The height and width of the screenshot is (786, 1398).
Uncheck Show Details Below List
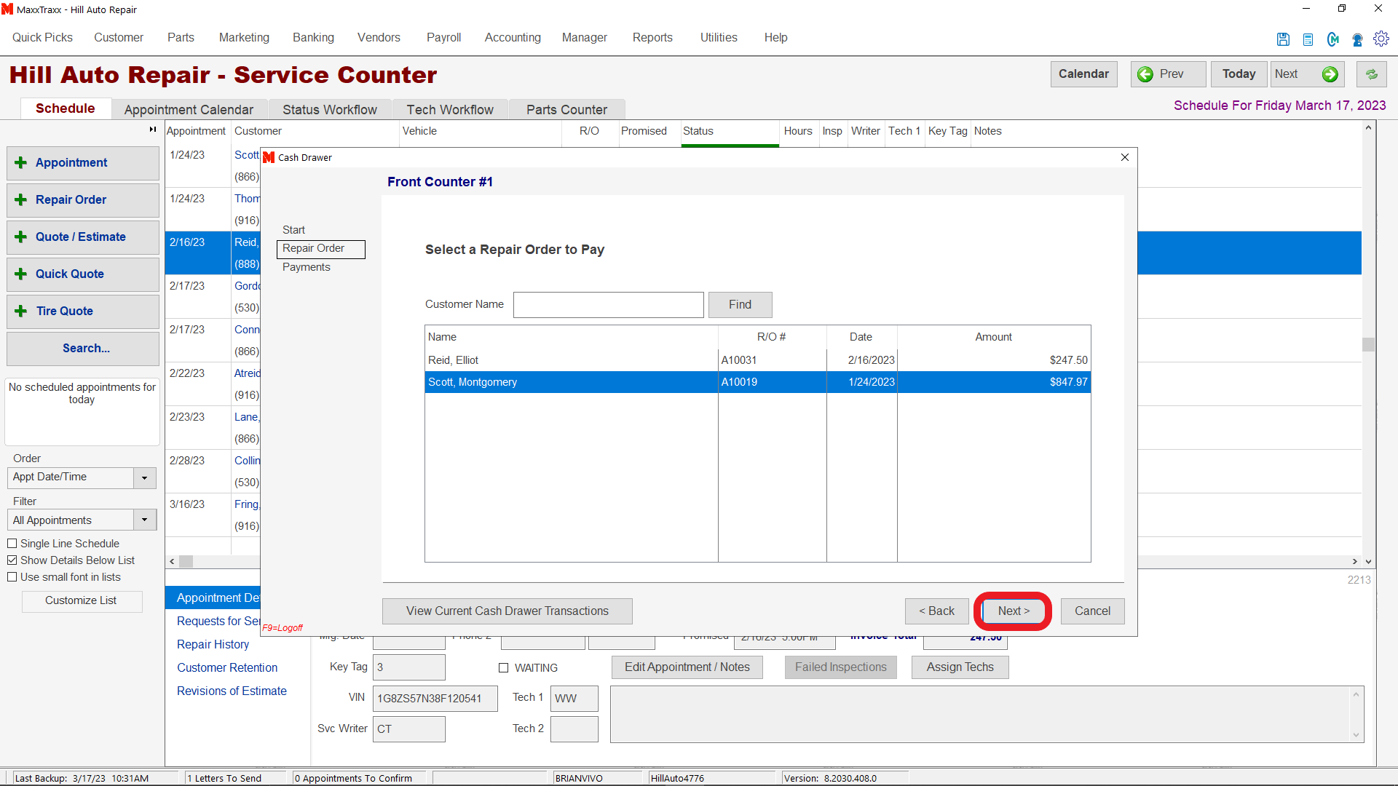[12, 560]
